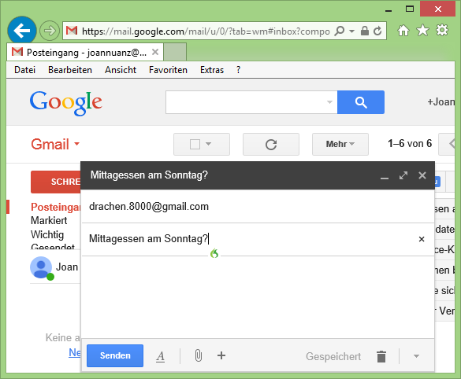Tick the select-all messages checkbox
Screen dimensions: 461x379
click(x=195, y=144)
